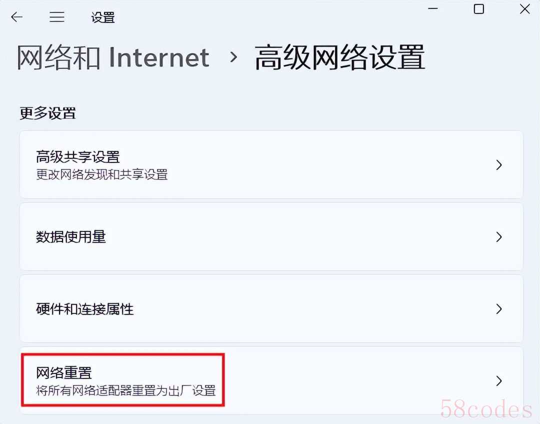Select 网络重置 in the red box
This screenshot has width=540, height=424.
123,380
